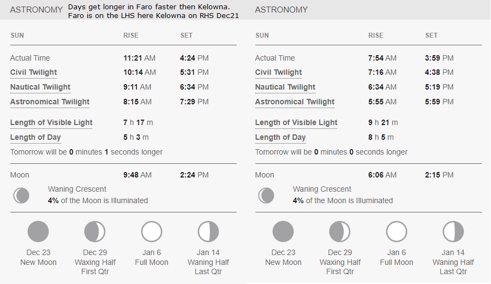Open the Kelowna panel's Nautical Twilight link
Screen dimensions: 491x284
(285, 87)
